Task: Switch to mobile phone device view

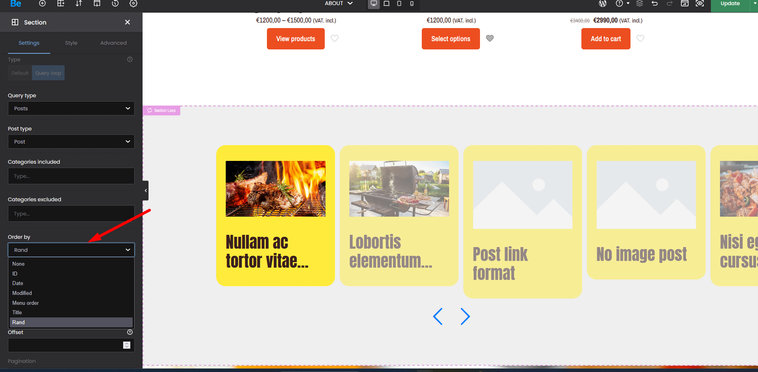Action: [x=412, y=4]
